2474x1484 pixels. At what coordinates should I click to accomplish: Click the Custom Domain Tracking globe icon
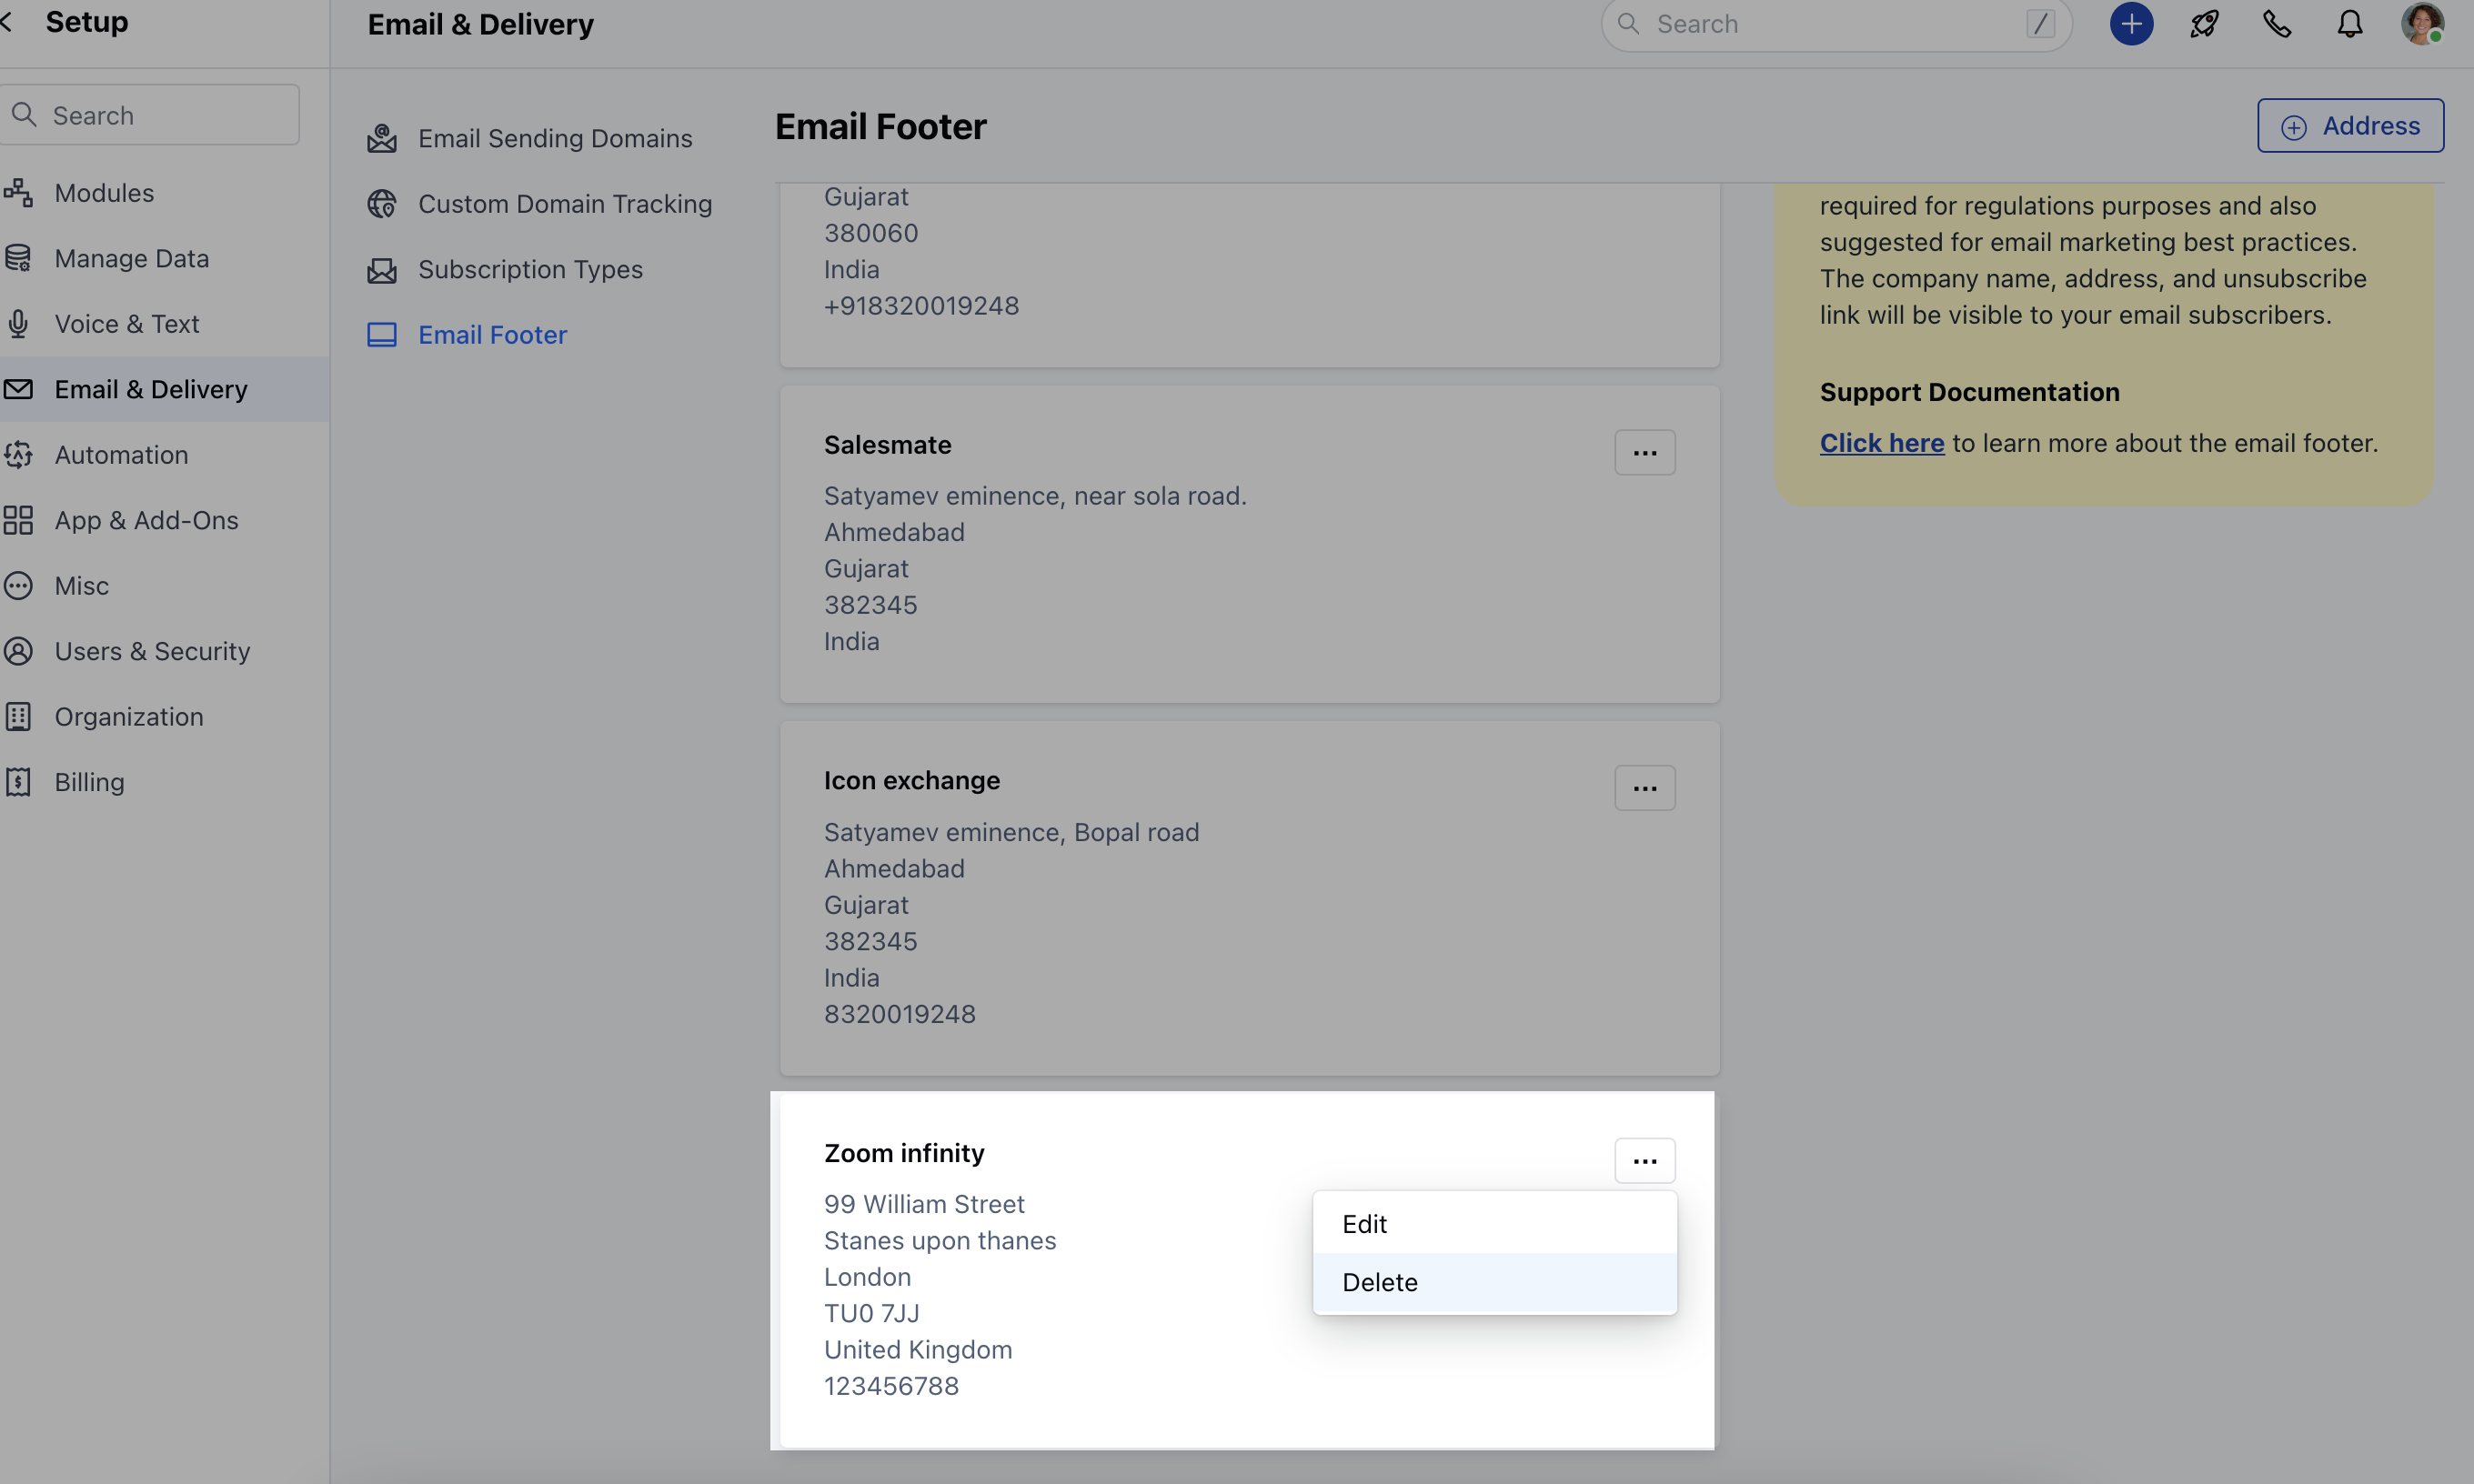click(x=382, y=204)
